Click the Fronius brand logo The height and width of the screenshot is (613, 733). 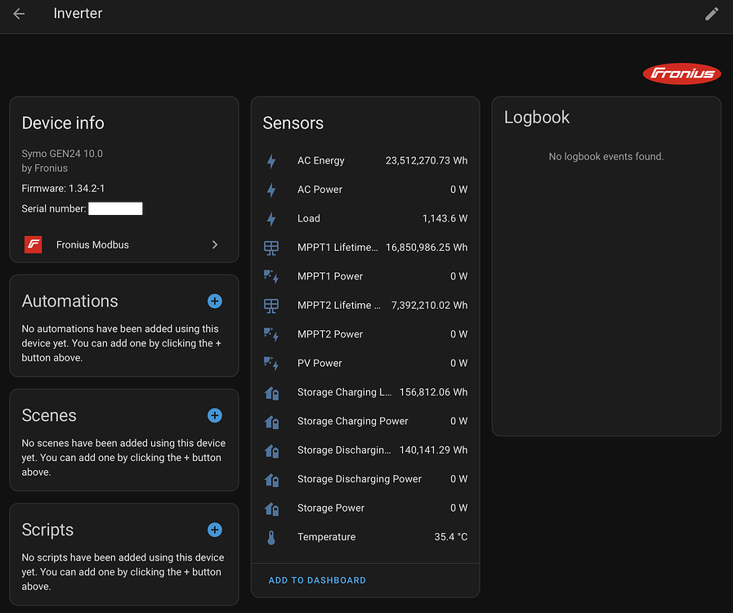(682, 74)
